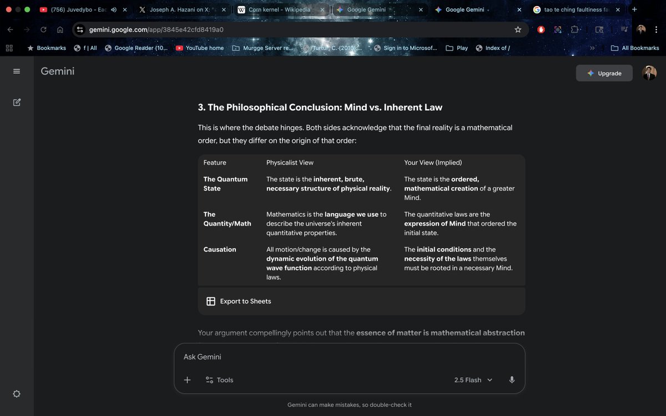The height and width of the screenshot is (416, 666).
Task: Open a new browser tab with plus icon
Action: (x=634, y=9)
